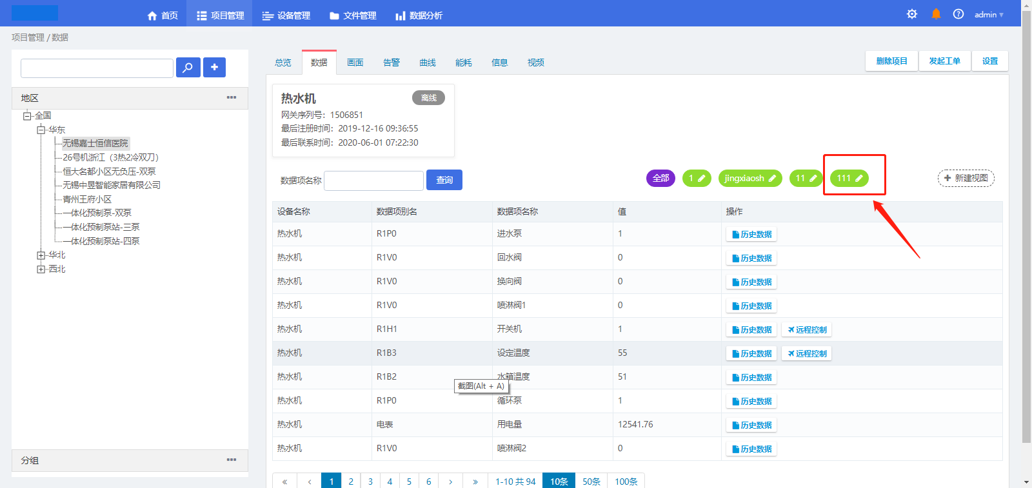
Task: Edit the view tag named 1
Action: (x=702, y=179)
